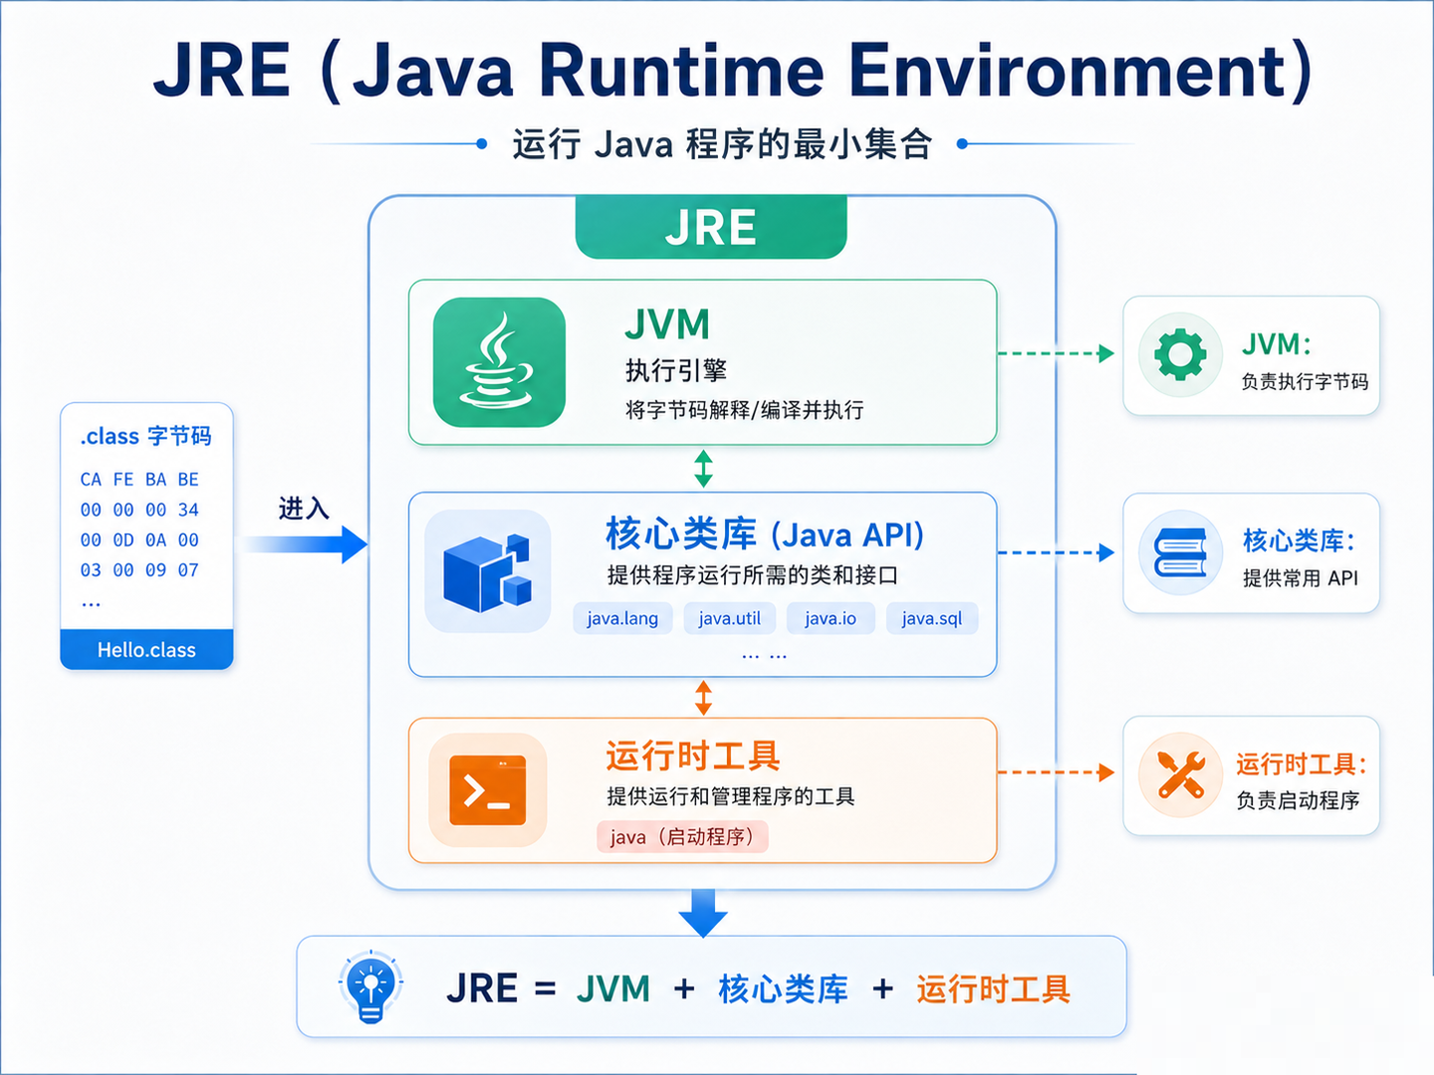Click the green JRE header tab

coord(711,227)
